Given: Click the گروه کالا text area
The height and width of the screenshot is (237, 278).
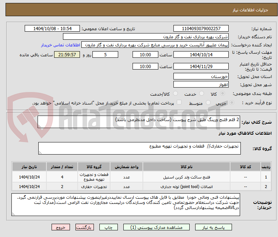Looking at the screenshot, I should pyautogui.click(x=139, y=148).
